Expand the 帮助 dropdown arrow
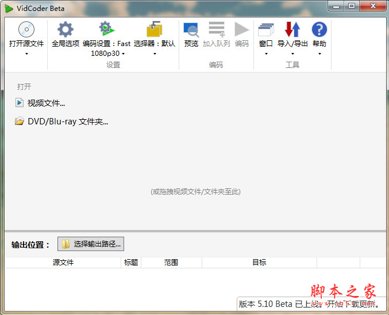This screenshot has width=389, height=315. tap(319, 54)
